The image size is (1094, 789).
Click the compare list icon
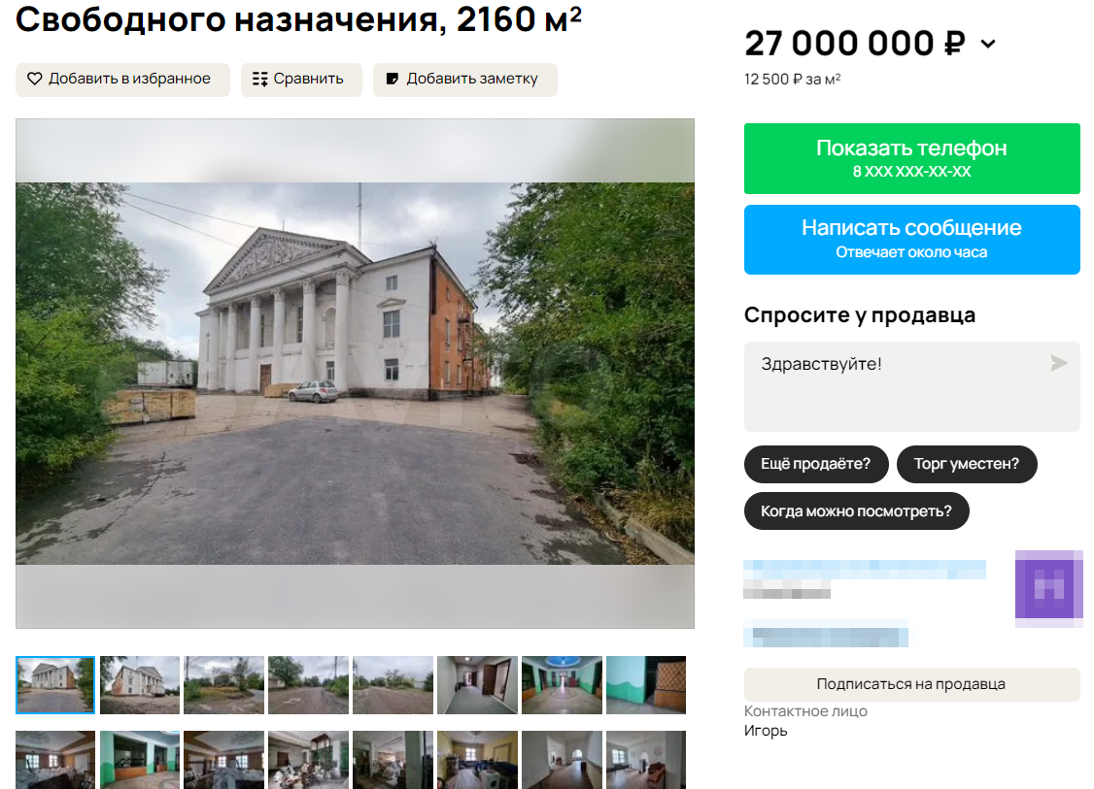259,79
